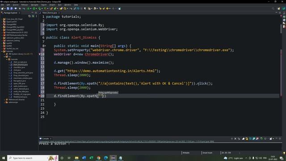This screenshot has width=286, height=161.
Task: Click the Remove Launch X icon in the Console
Action: [x=236, y=139]
